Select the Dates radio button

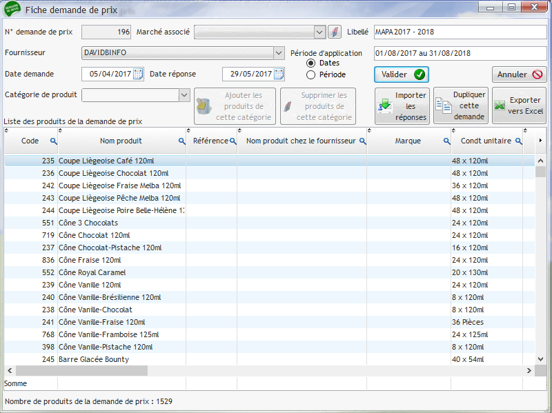(310, 63)
